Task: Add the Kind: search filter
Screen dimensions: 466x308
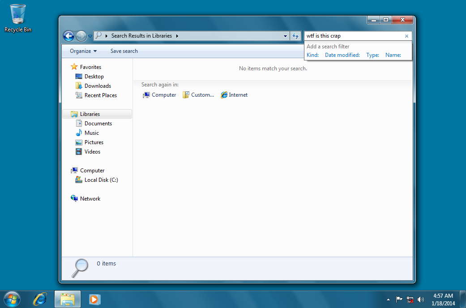Action: coord(312,55)
